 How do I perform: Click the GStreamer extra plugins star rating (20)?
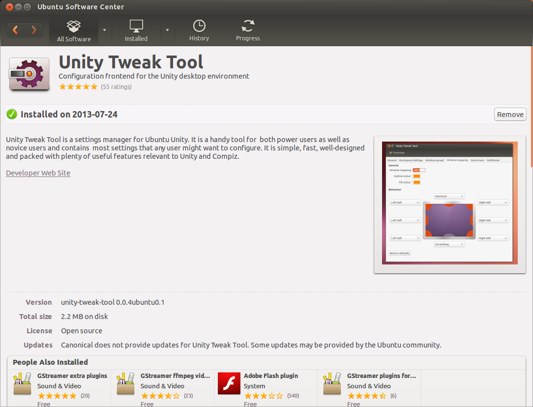(57, 396)
